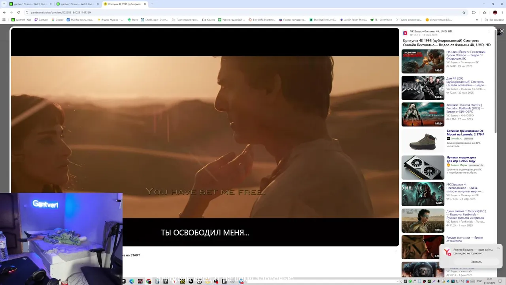Click Закрыть in the Яндекс Браузер popup
The height and width of the screenshot is (285, 506).
(476, 262)
